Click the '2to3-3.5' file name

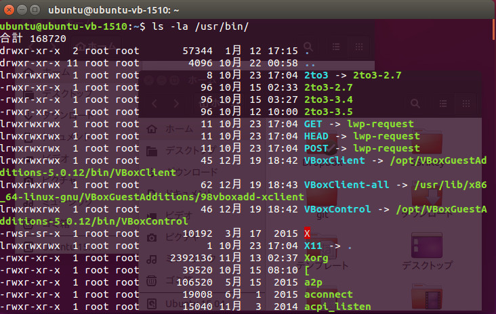(x=329, y=112)
